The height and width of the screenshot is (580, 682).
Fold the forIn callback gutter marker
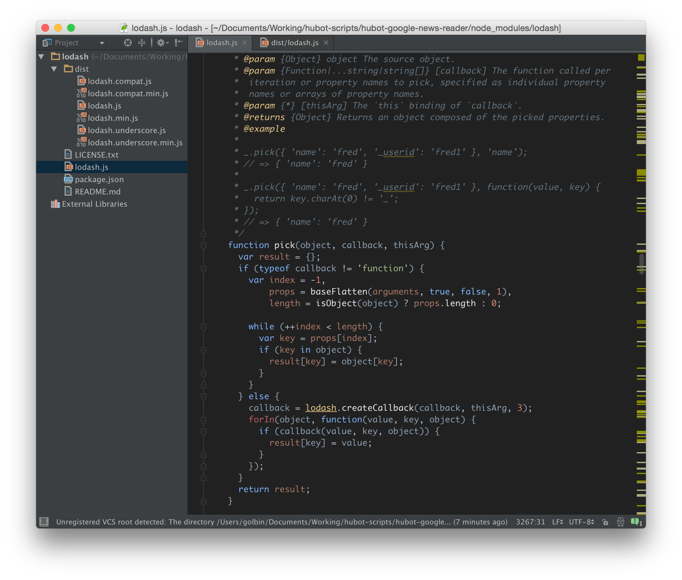coord(203,420)
